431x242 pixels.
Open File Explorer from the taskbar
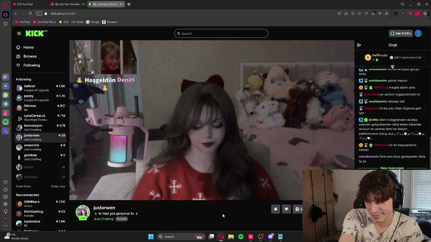pyautogui.click(x=231, y=237)
